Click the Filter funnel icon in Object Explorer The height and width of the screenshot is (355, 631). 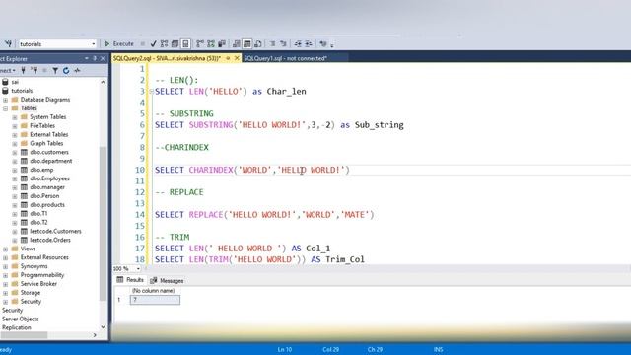55,70
